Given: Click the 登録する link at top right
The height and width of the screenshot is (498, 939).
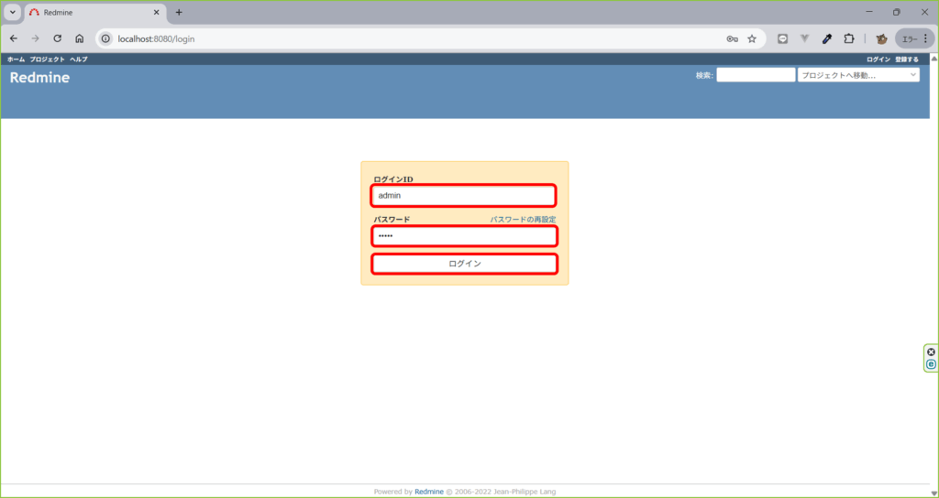Looking at the screenshot, I should tap(906, 60).
